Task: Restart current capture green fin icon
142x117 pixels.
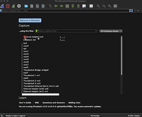Action: 13,6
